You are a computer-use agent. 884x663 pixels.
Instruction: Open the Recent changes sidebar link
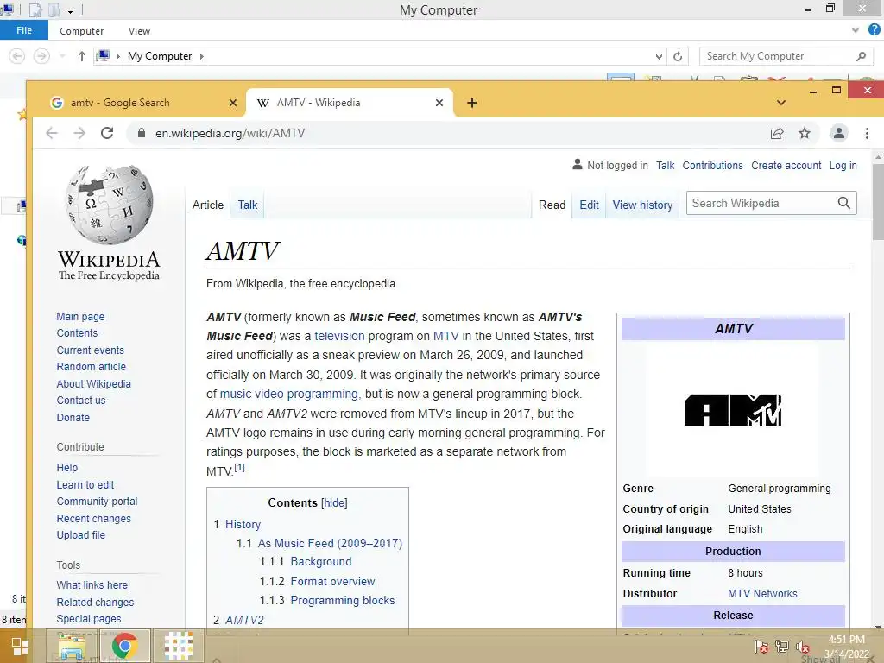click(x=93, y=519)
